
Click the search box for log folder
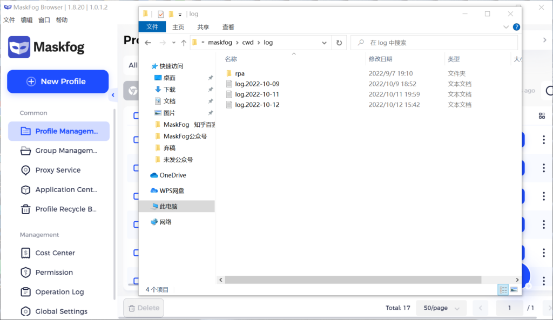pyautogui.click(x=434, y=43)
